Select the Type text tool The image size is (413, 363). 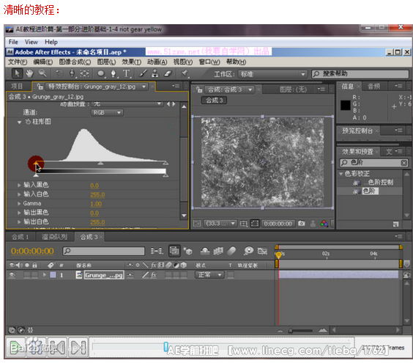pos(127,73)
